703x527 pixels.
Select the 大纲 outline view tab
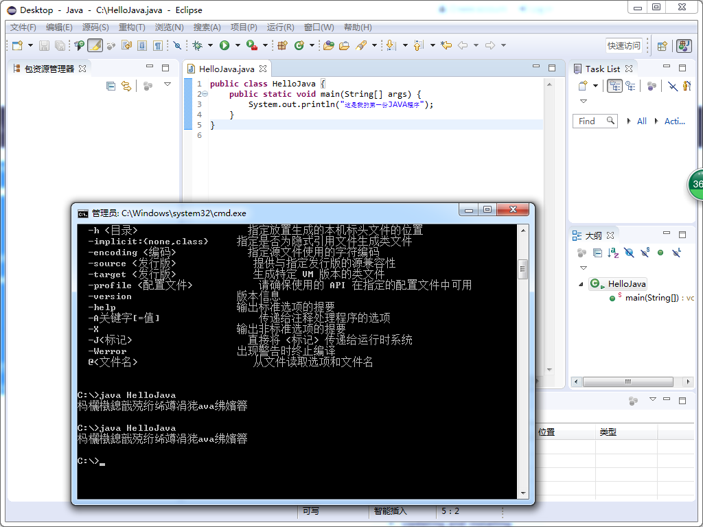pos(593,236)
